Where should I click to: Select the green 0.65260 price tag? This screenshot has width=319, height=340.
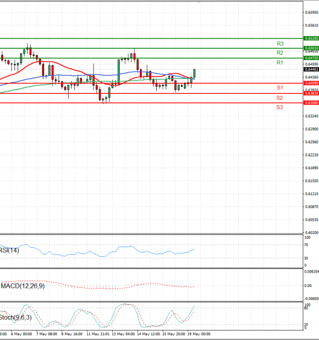click(312, 38)
